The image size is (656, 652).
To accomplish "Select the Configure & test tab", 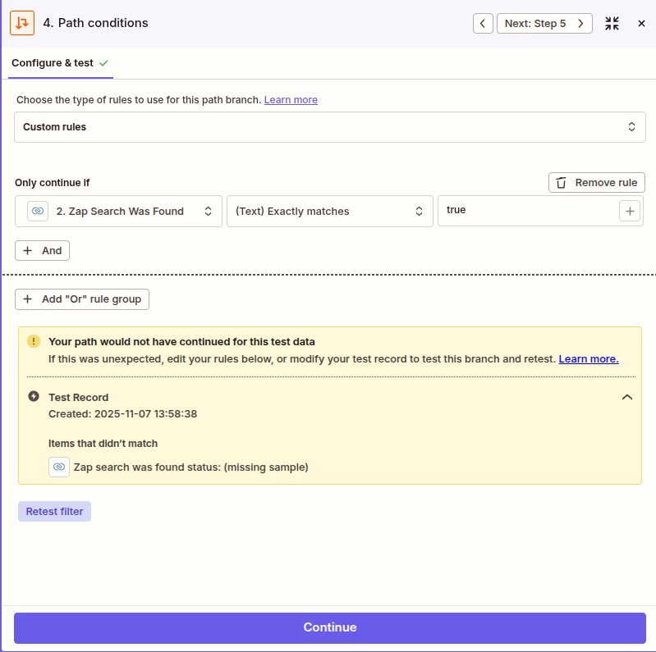I will 60,63.
